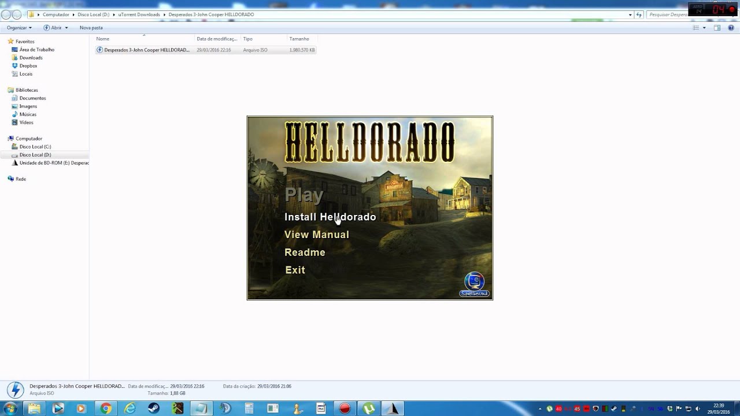
Task: Open Explorer help question mark icon
Action: [x=731, y=28]
